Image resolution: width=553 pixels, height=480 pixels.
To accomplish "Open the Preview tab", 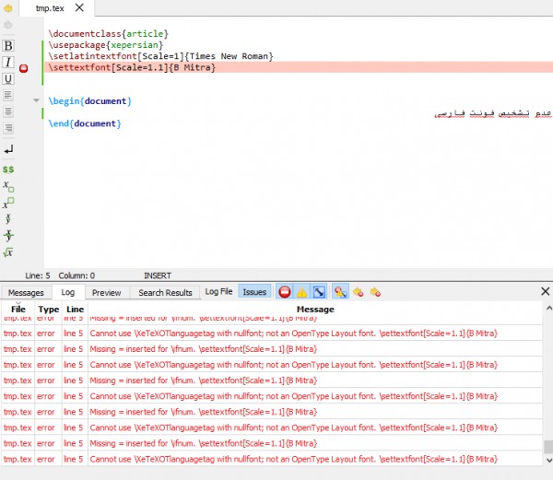I will (x=106, y=293).
